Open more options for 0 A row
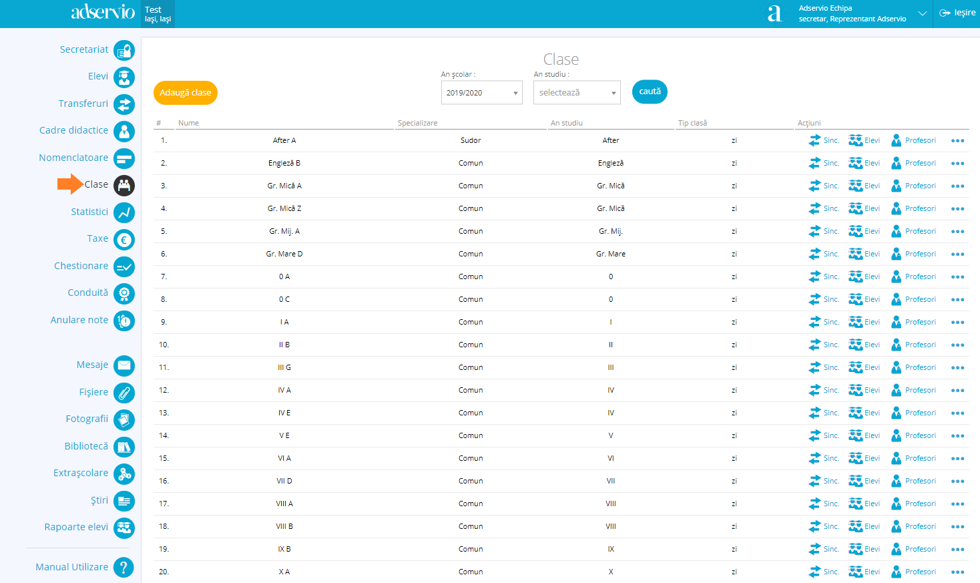The image size is (980, 583). 958,277
